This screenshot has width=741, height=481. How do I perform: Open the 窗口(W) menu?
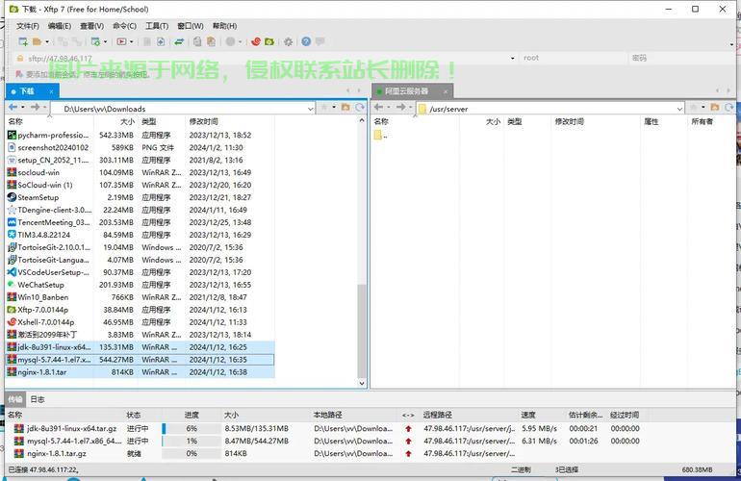pos(191,26)
